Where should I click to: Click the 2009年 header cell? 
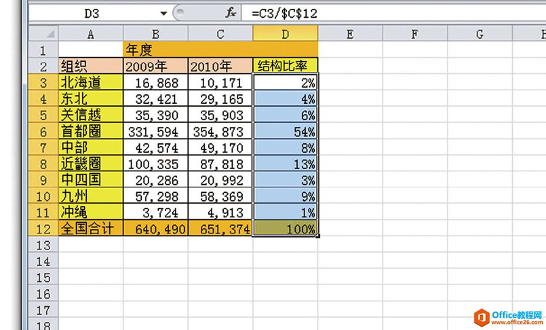tap(155, 66)
